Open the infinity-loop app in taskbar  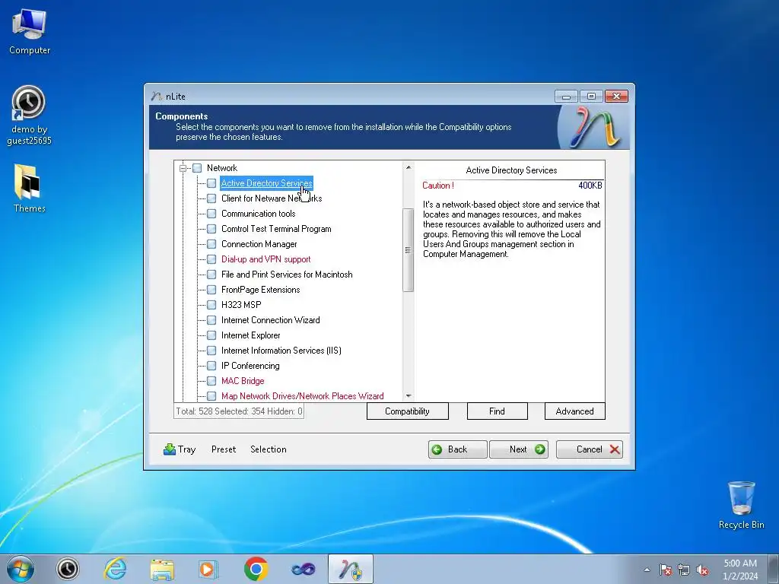click(x=303, y=569)
